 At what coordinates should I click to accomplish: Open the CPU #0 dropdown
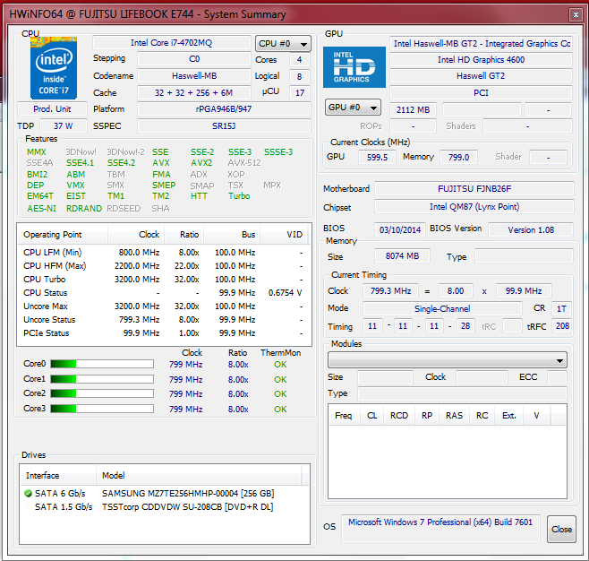pyautogui.click(x=283, y=44)
